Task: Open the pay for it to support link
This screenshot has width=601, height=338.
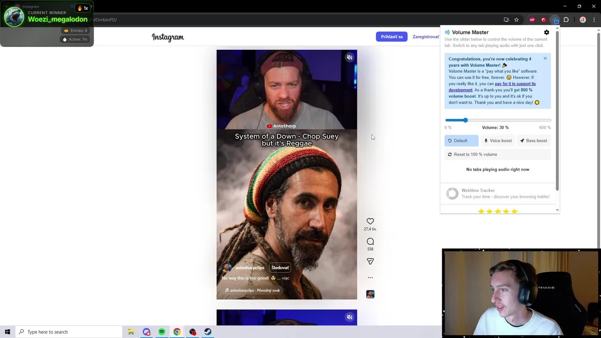Action: click(492, 87)
